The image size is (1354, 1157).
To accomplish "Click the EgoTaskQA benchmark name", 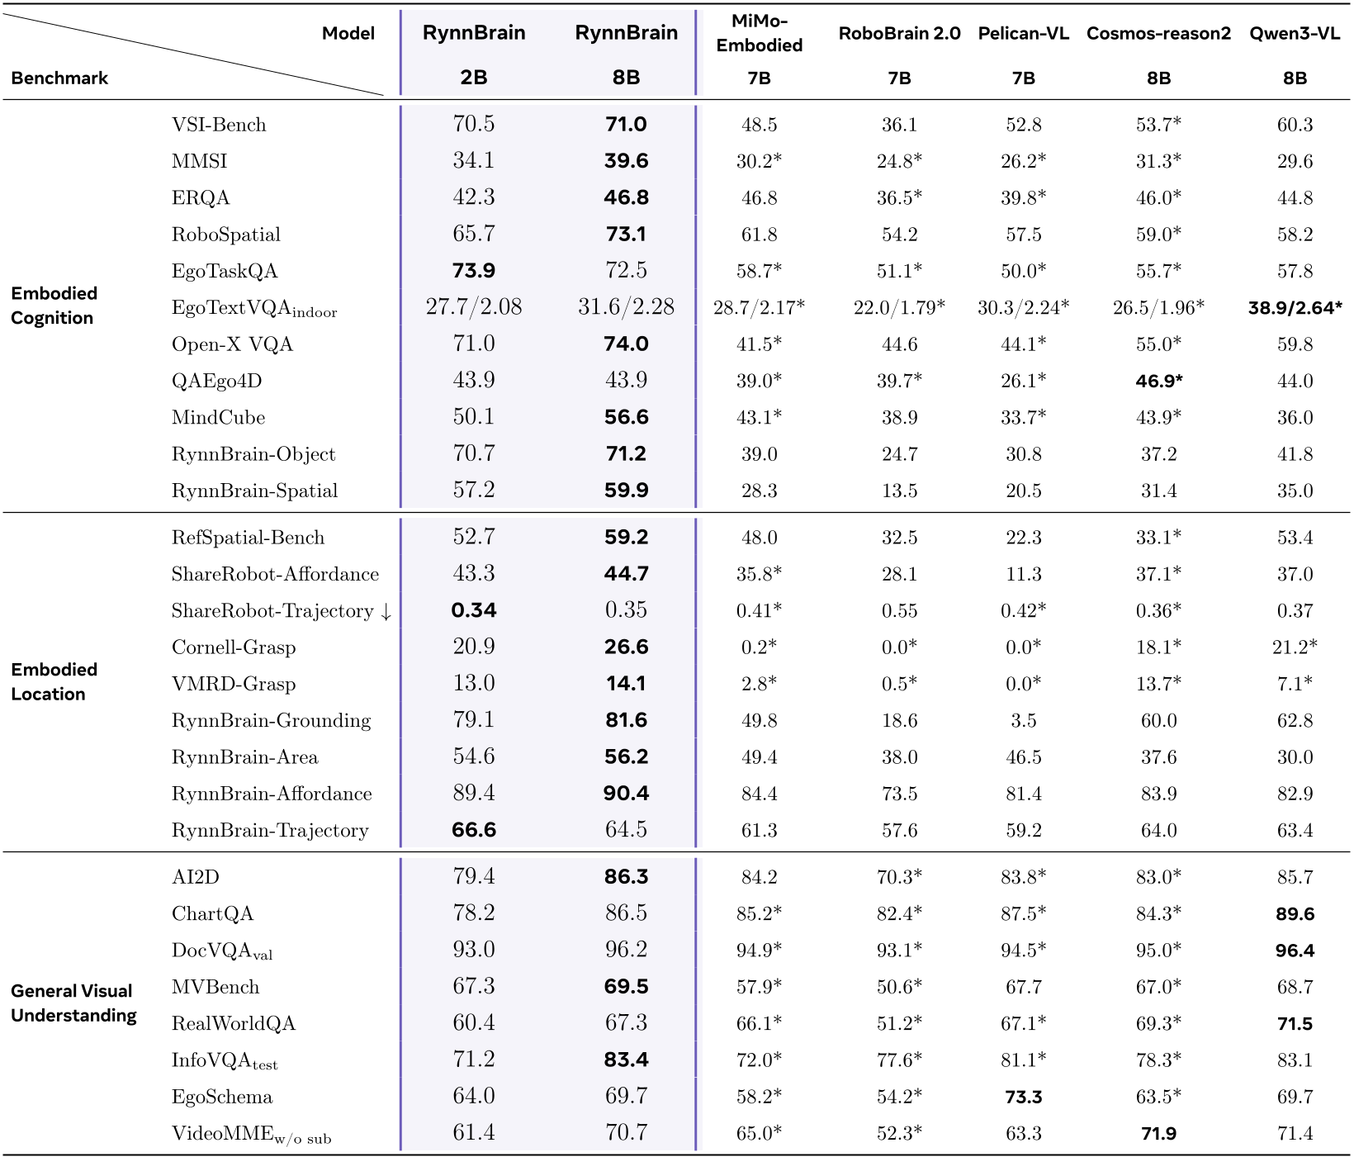I will (x=225, y=271).
